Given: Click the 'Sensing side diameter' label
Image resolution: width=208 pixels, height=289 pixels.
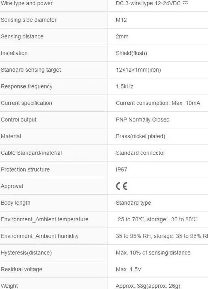Looking at the screenshot, I should (x=29, y=20).
